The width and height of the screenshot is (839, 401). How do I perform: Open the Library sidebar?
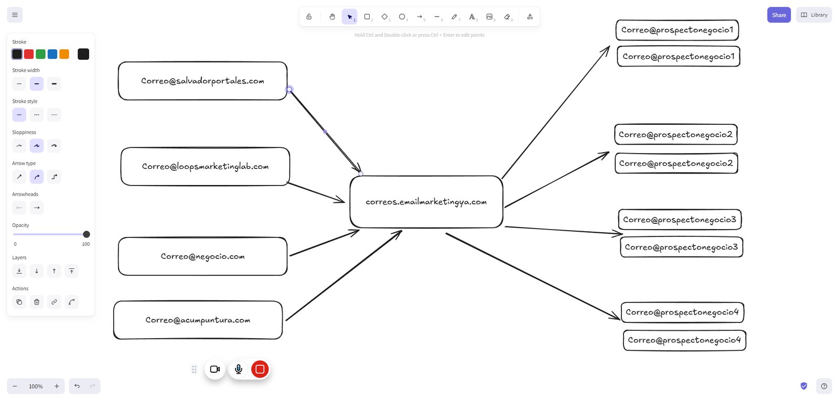(x=814, y=15)
